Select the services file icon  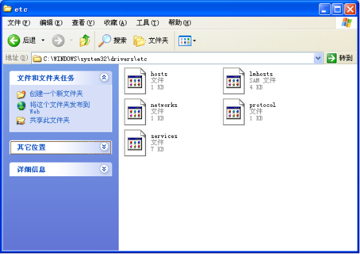tap(135, 143)
